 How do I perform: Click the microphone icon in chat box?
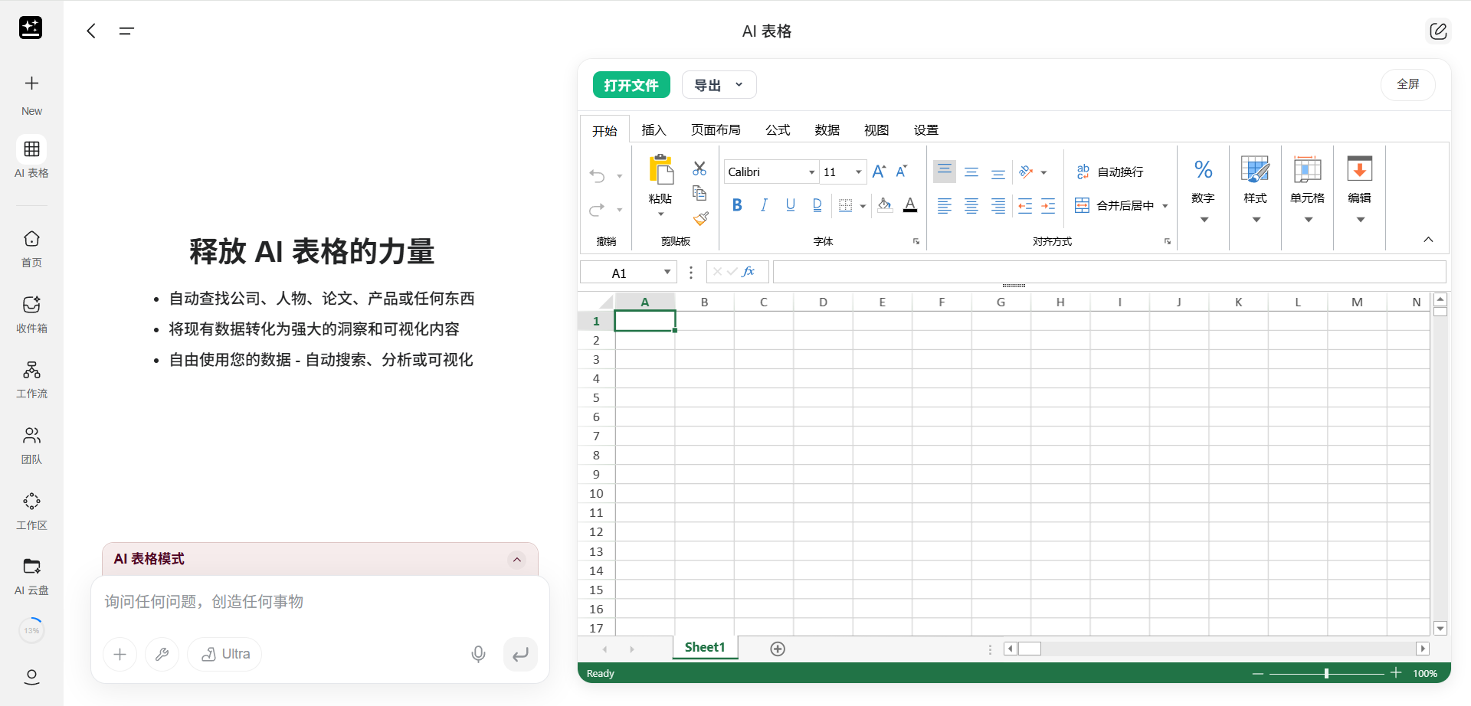pos(478,654)
